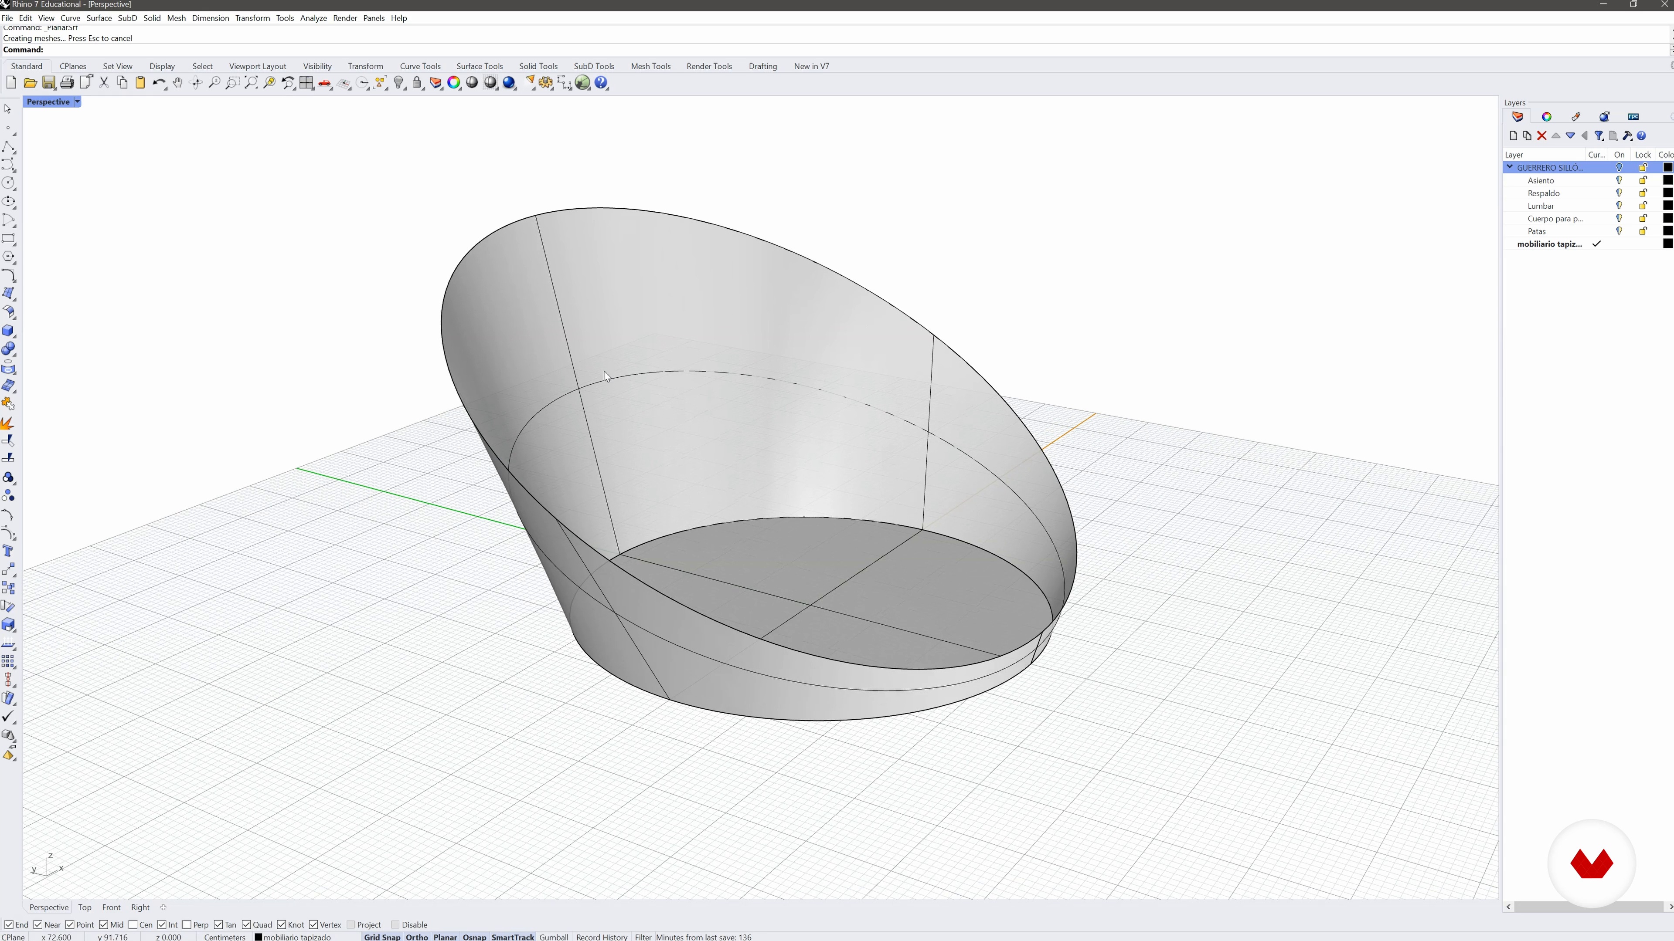Click the blue Render sphere icon
The width and height of the screenshot is (1674, 941).
pyautogui.click(x=510, y=82)
